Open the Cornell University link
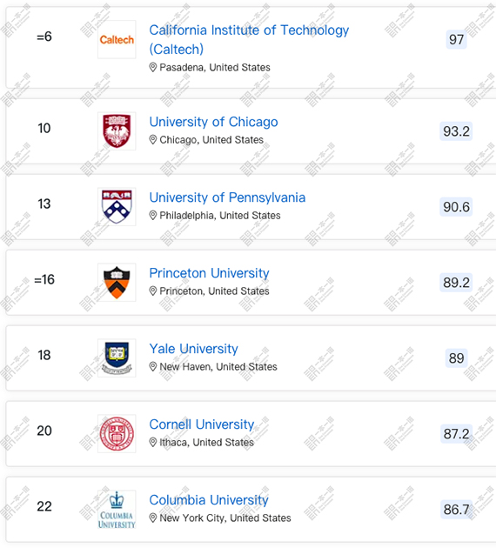 coord(202,424)
